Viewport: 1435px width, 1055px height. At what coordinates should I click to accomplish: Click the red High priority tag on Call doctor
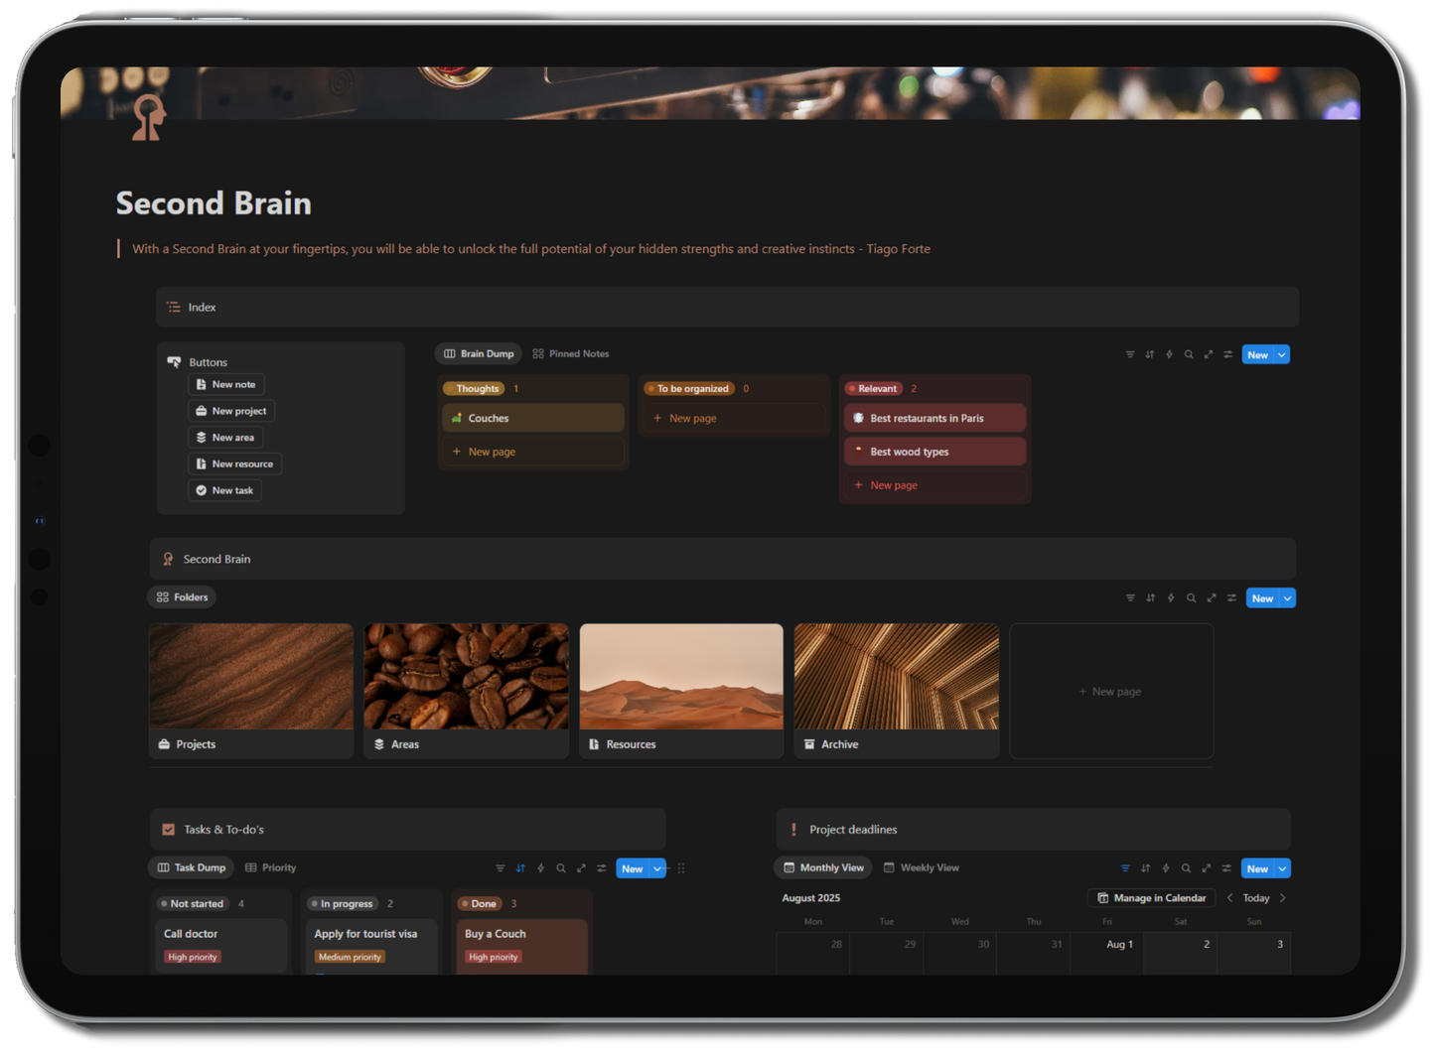[x=193, y=958]
